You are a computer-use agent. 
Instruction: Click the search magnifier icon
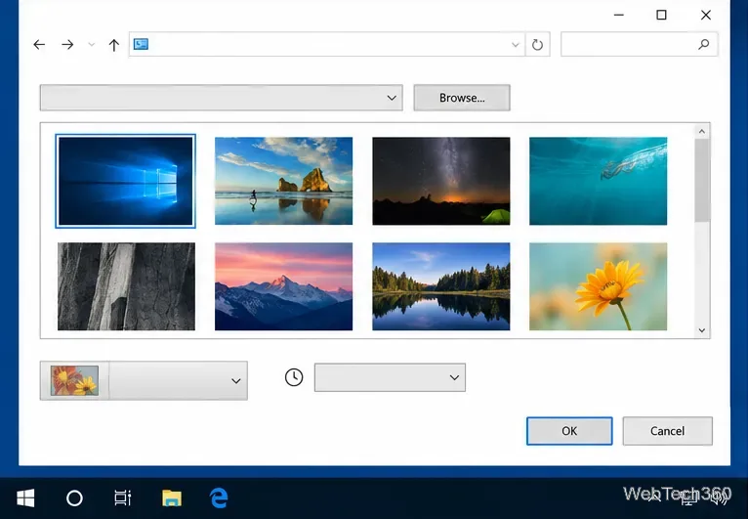coord(704,44)
